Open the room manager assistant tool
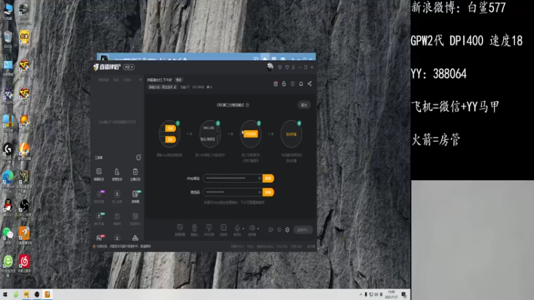This screenshot has width=534, height=300. tap(117, 174)
